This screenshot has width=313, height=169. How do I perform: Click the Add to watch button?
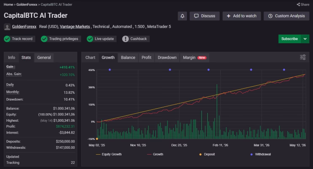(x=242, y=16)
